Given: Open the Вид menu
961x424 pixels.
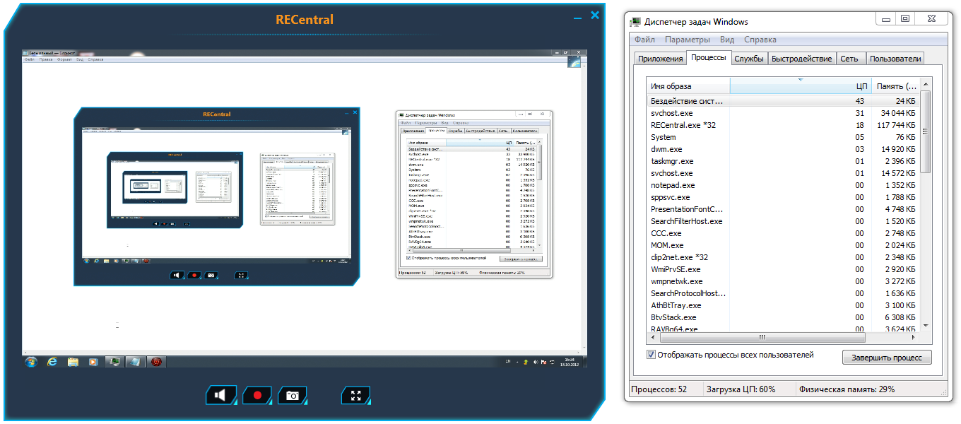Looking at the screenshot, I should point(727,40).
